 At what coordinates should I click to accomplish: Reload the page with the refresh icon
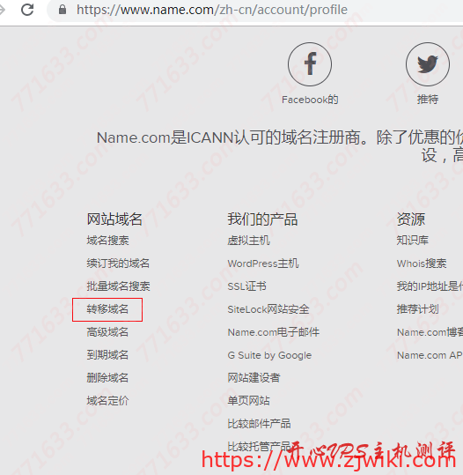click(27, 10)
